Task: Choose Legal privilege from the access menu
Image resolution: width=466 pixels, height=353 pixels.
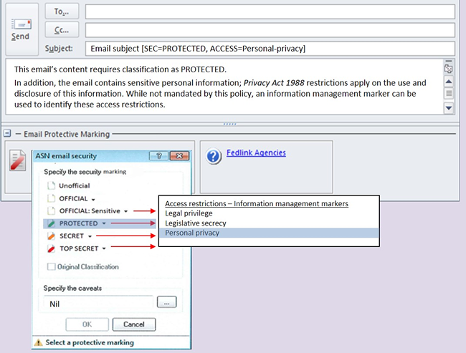Action: [x=189, y=213]
